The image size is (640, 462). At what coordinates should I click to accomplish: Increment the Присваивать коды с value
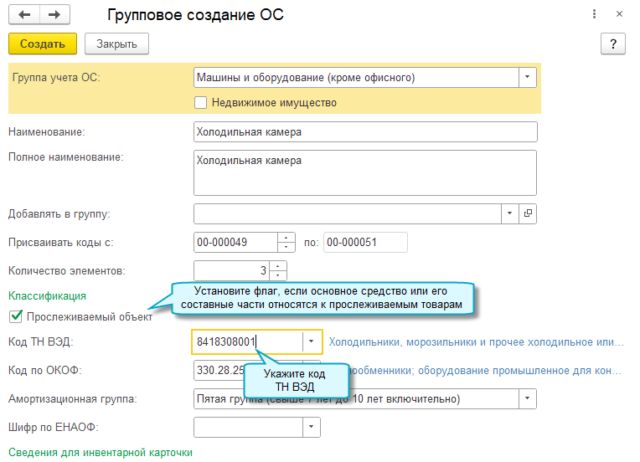click(x=287, y=237)
